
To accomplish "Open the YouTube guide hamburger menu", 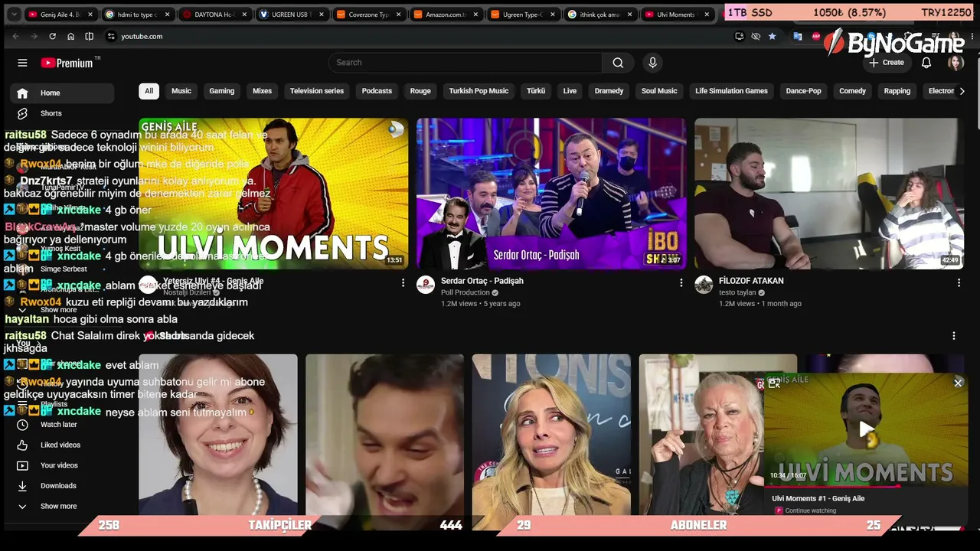I will 22,63.
